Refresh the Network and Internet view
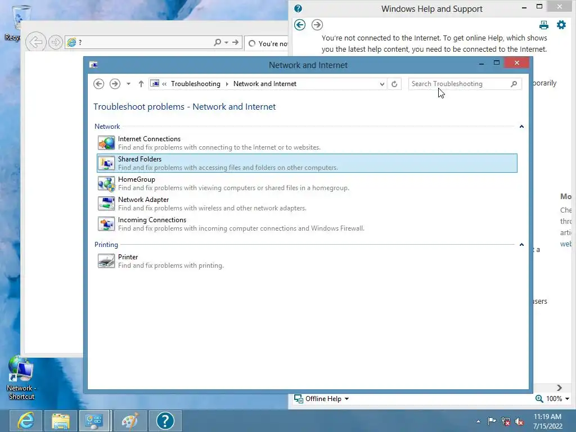This screenshot has height=432, width=576. (x=394, y=84)
